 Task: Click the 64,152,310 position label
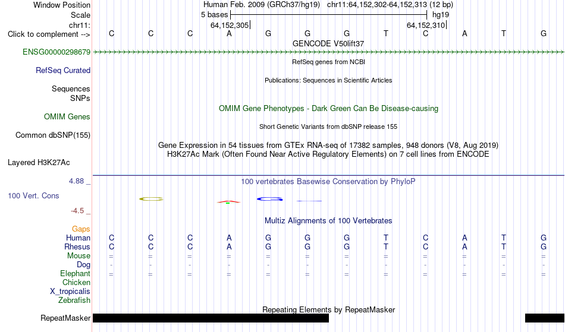[x=426, y=25]
